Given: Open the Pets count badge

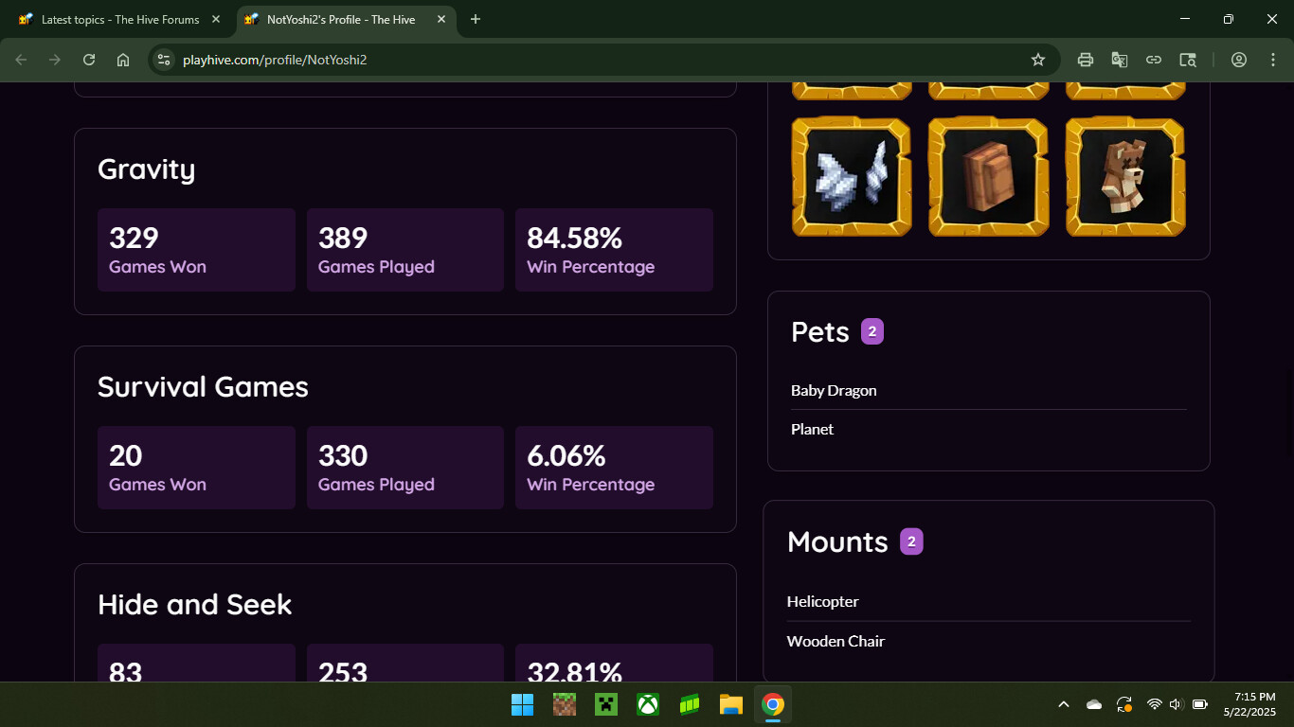Looking at the screenshot, I should click(872, 330).
